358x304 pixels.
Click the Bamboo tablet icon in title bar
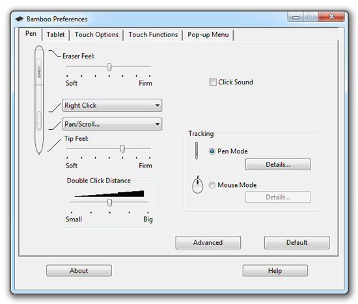tap(20, 19)
